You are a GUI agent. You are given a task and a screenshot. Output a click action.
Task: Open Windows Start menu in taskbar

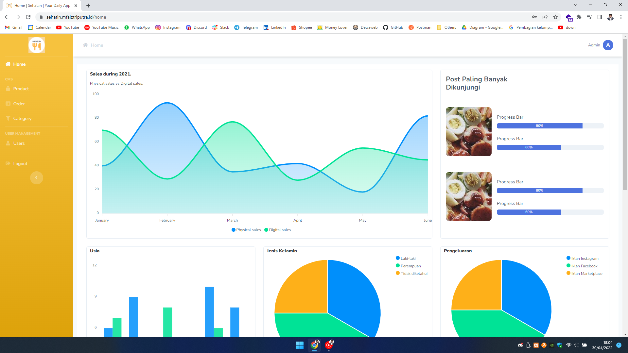300,345
